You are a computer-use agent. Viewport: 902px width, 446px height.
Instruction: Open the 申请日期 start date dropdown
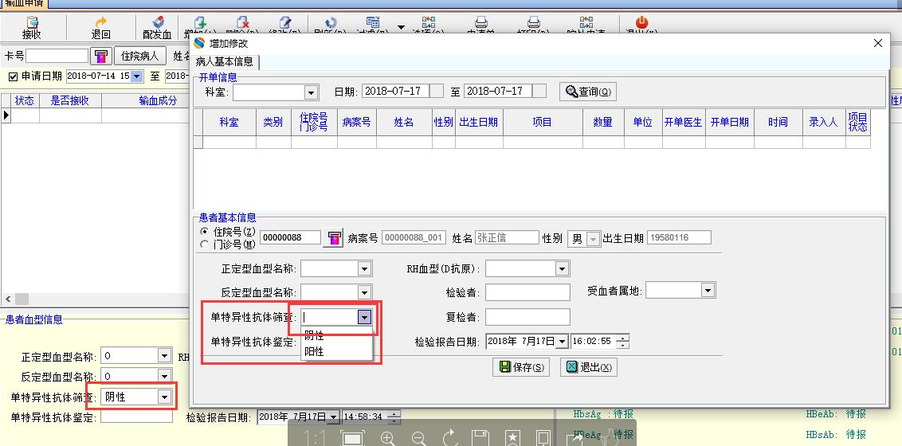pos(136,76)
